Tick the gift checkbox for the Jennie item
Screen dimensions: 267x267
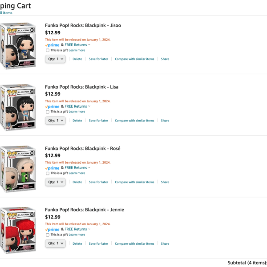coord(48,235)
